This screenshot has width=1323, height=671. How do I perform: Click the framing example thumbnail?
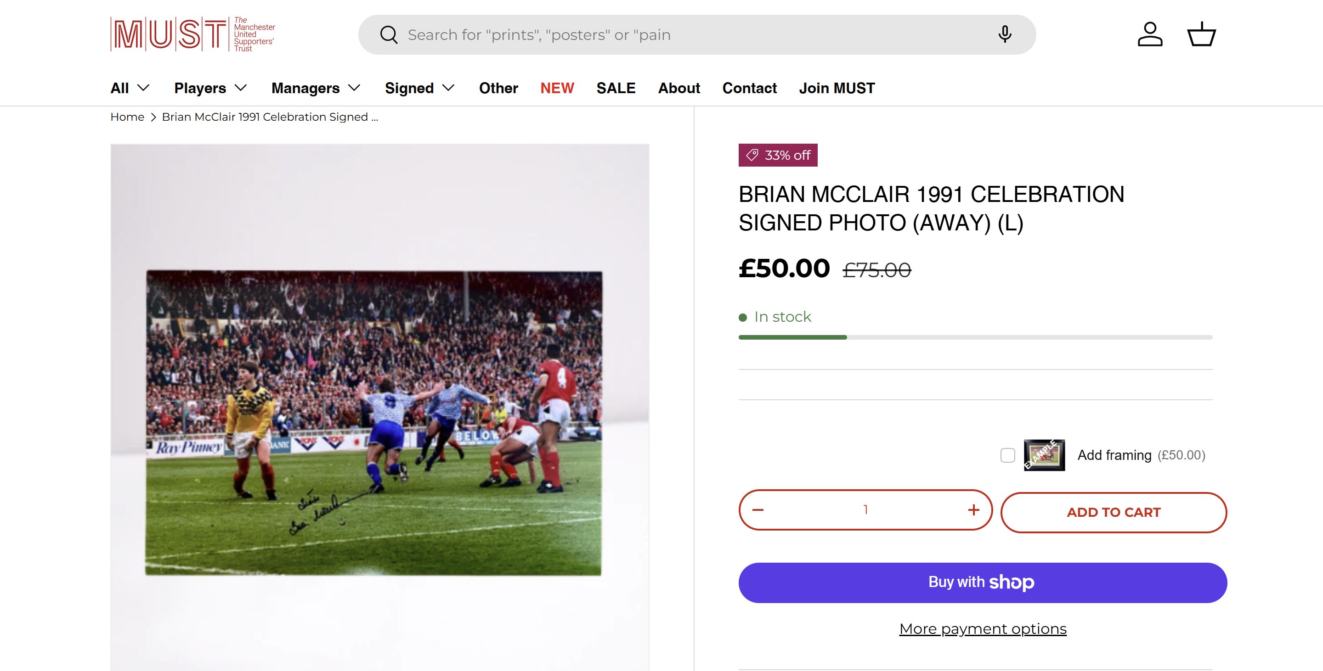coord(1044,455)
